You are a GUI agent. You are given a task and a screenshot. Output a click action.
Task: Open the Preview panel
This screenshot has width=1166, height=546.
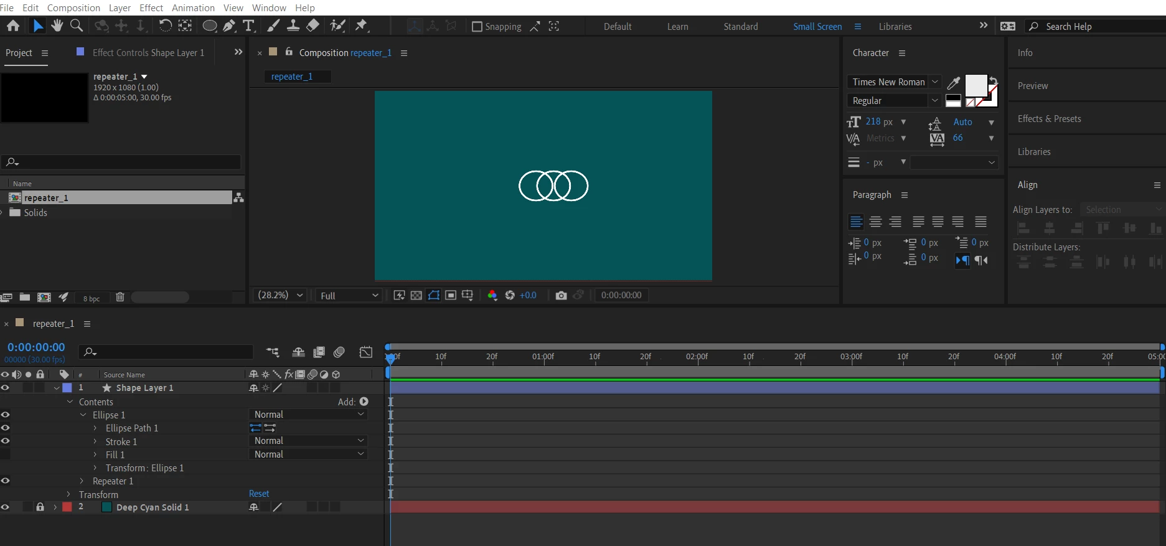[1033, 86]
